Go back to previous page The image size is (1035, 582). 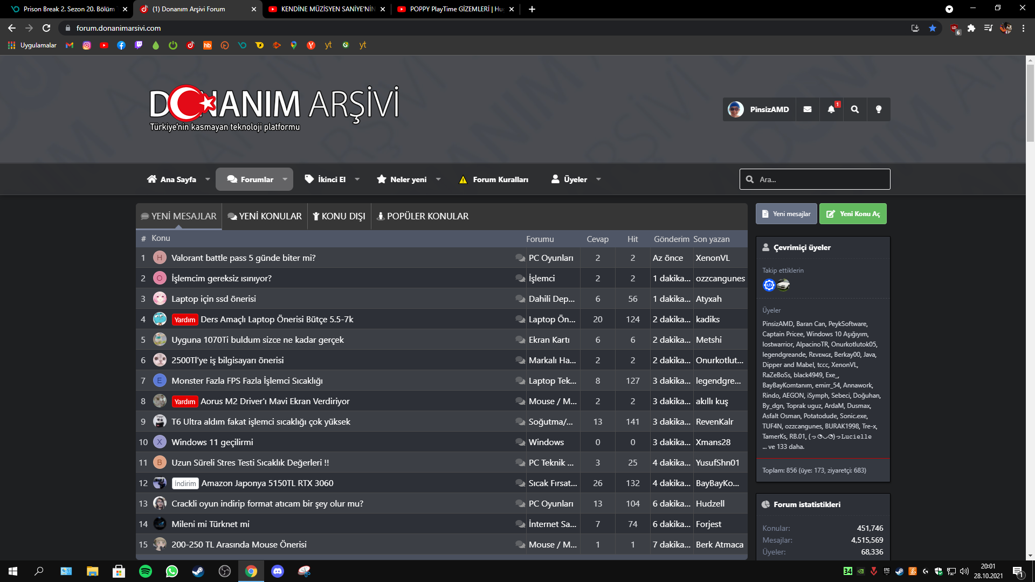12,28
